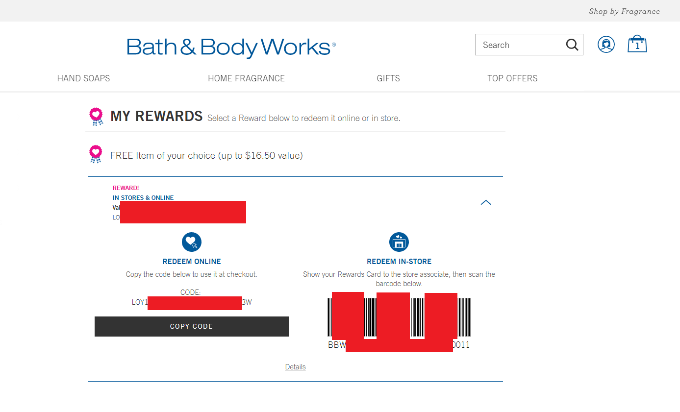The image size is (680, 412).
Task: Open the account profile icon
Action: [x=606, y=45]
